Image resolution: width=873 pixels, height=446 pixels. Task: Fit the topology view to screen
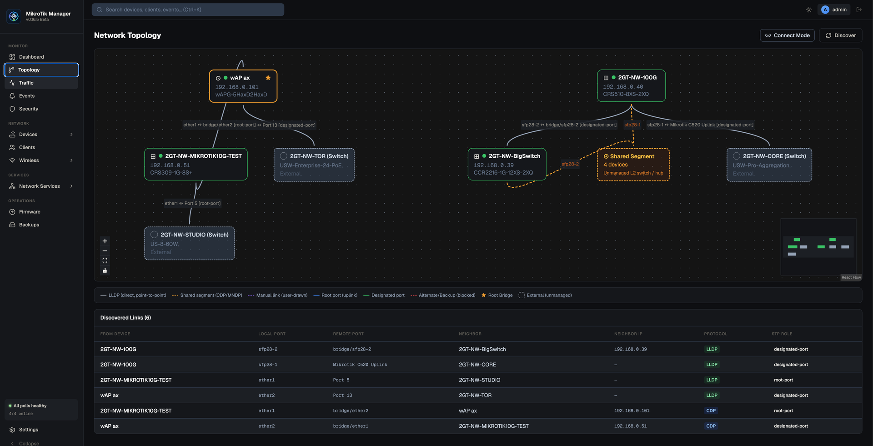pos(105,261)
